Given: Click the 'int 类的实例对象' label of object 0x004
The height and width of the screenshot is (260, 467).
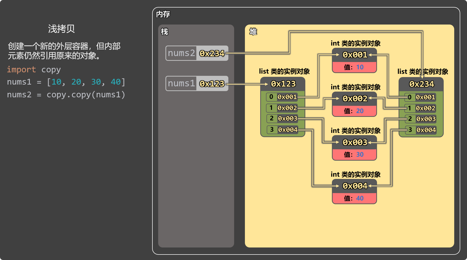Looking at the screenshot, I should [x=355, y=174].
